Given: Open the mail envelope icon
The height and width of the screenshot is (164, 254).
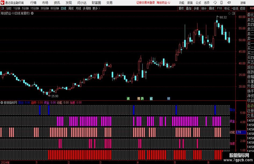Looking at the screenshot, I should click(229, 3).
